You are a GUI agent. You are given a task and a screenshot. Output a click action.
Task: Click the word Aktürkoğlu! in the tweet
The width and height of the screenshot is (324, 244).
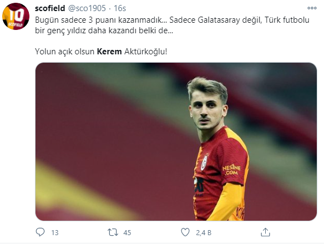(145, 52)
